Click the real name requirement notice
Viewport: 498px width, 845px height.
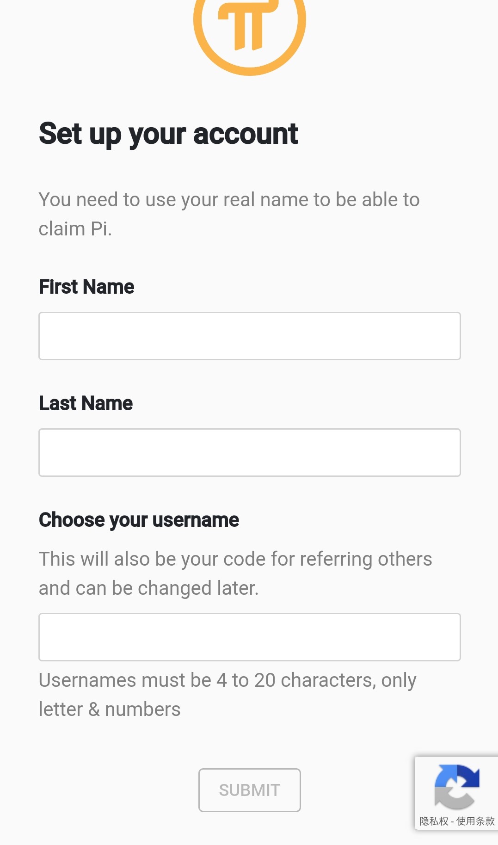[x=229, y=214]
